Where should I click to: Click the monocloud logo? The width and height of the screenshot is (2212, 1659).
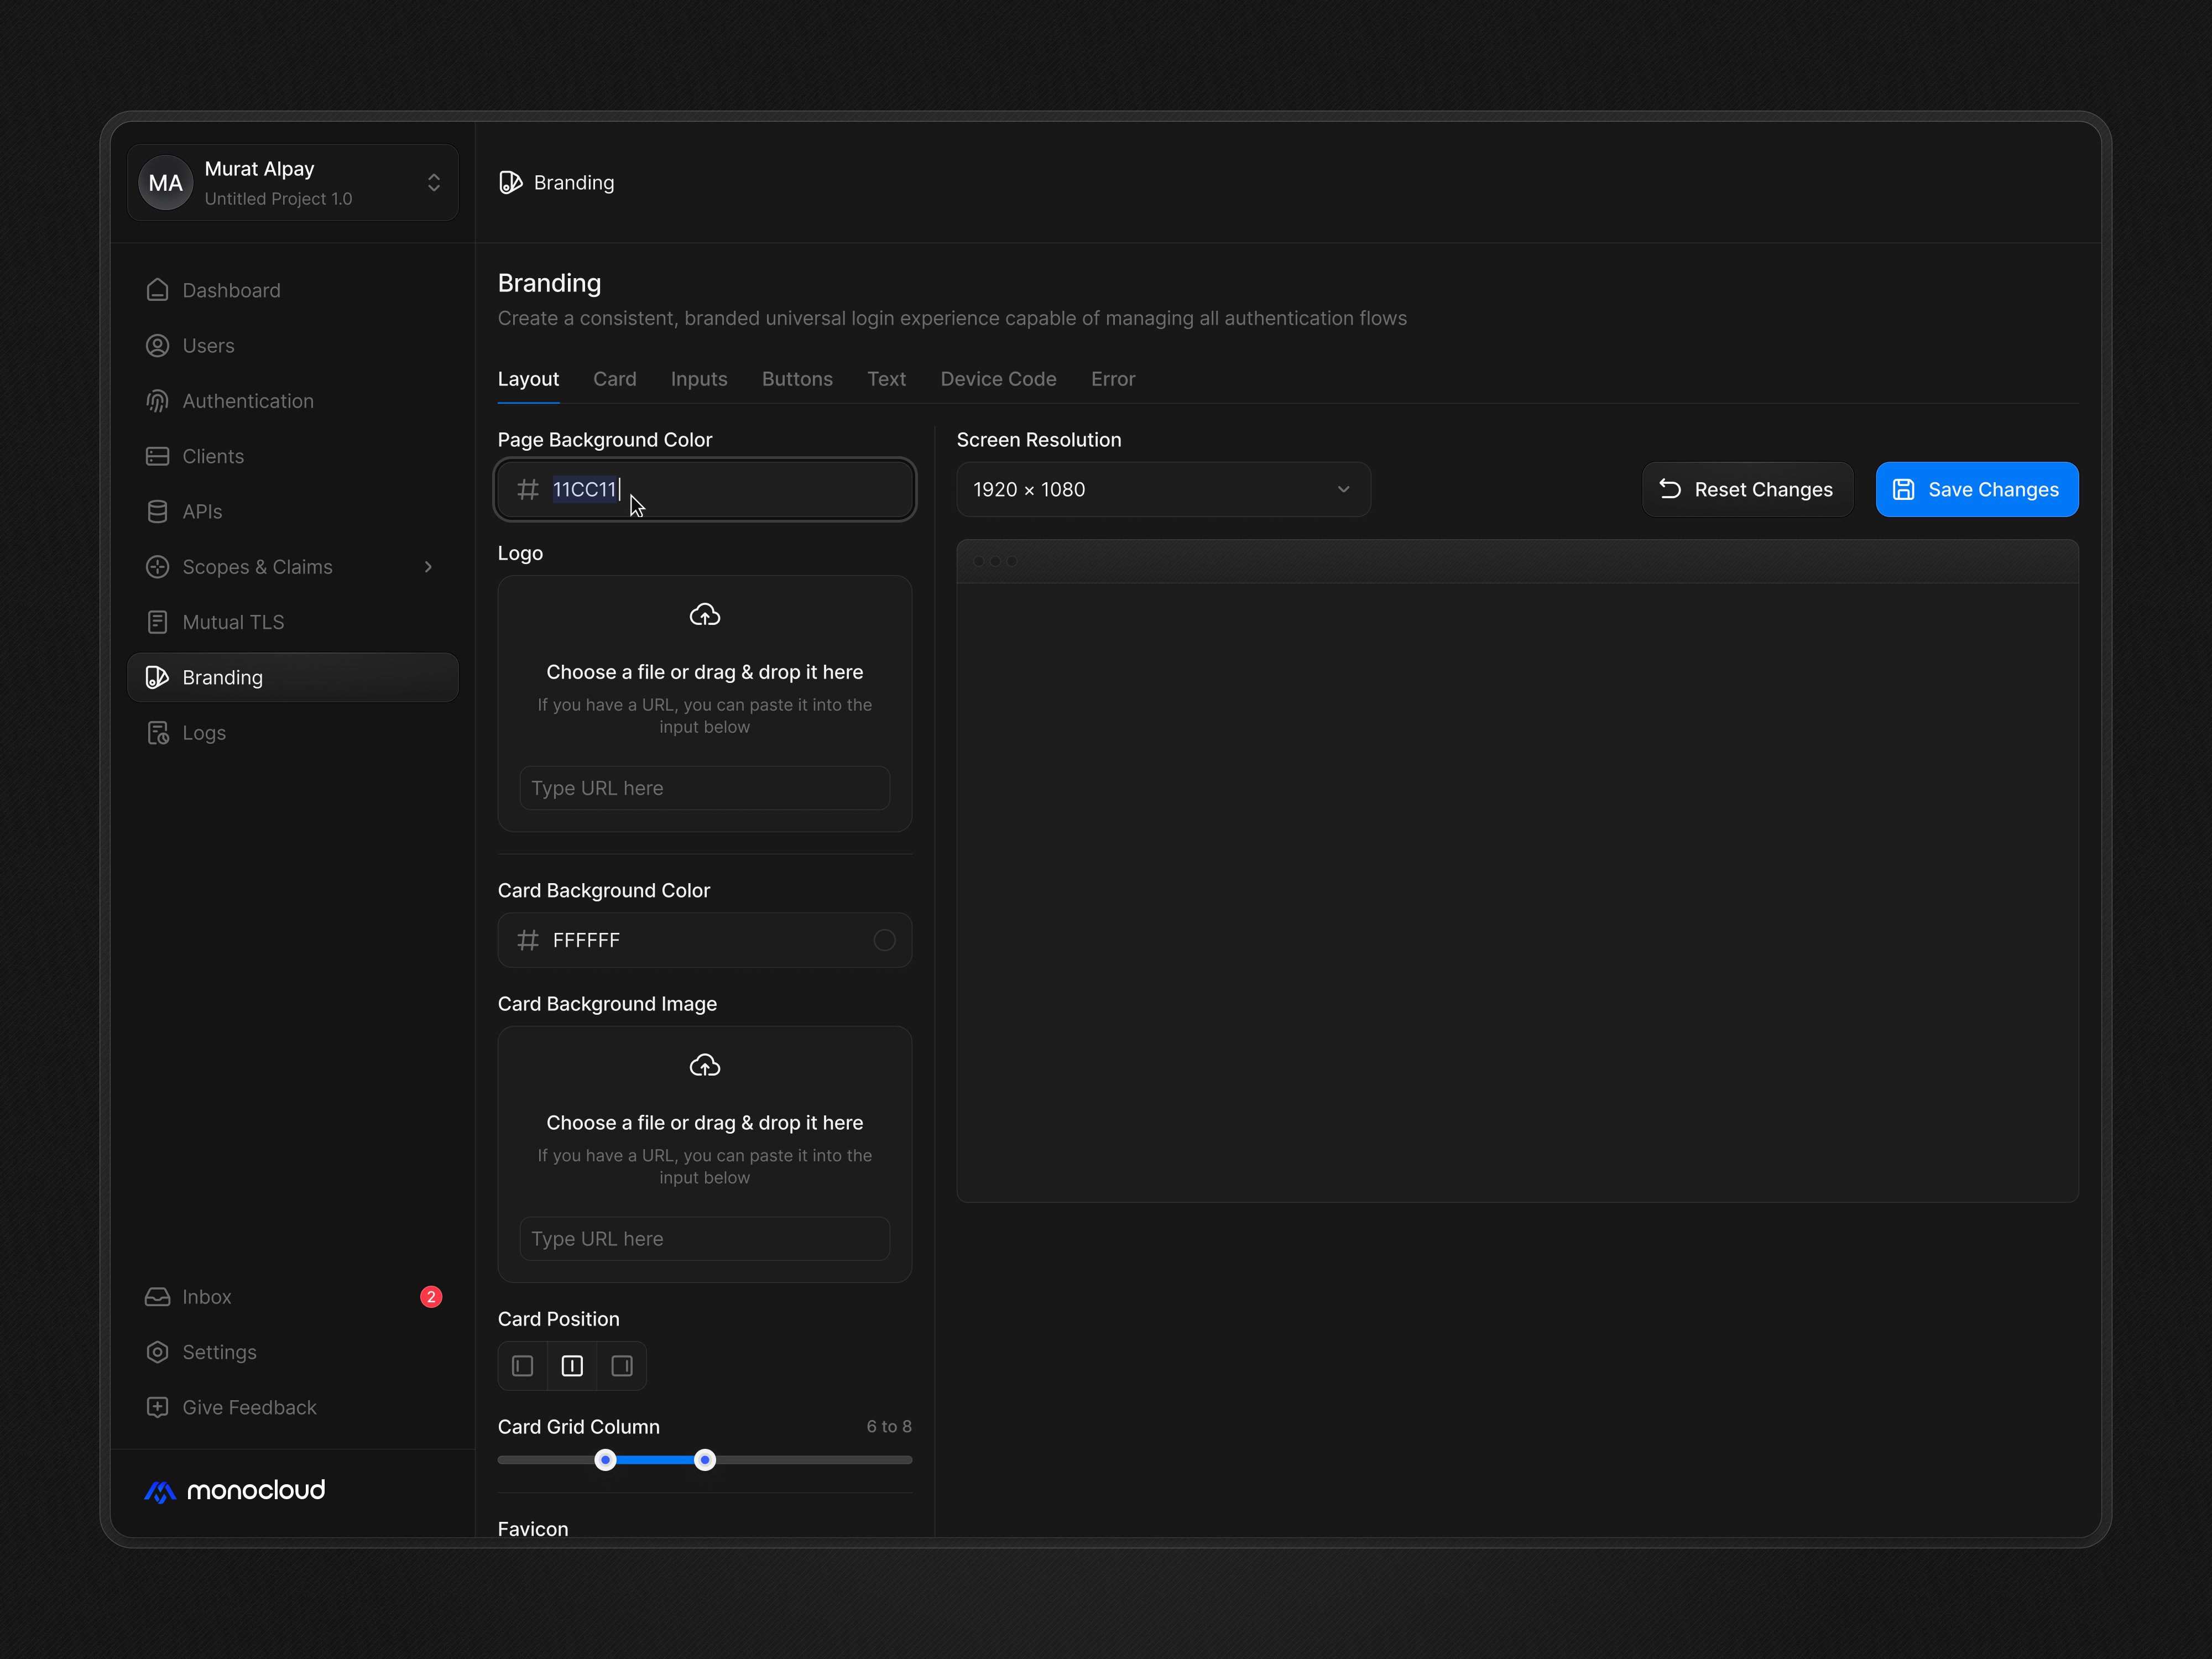pos(235,1491)
